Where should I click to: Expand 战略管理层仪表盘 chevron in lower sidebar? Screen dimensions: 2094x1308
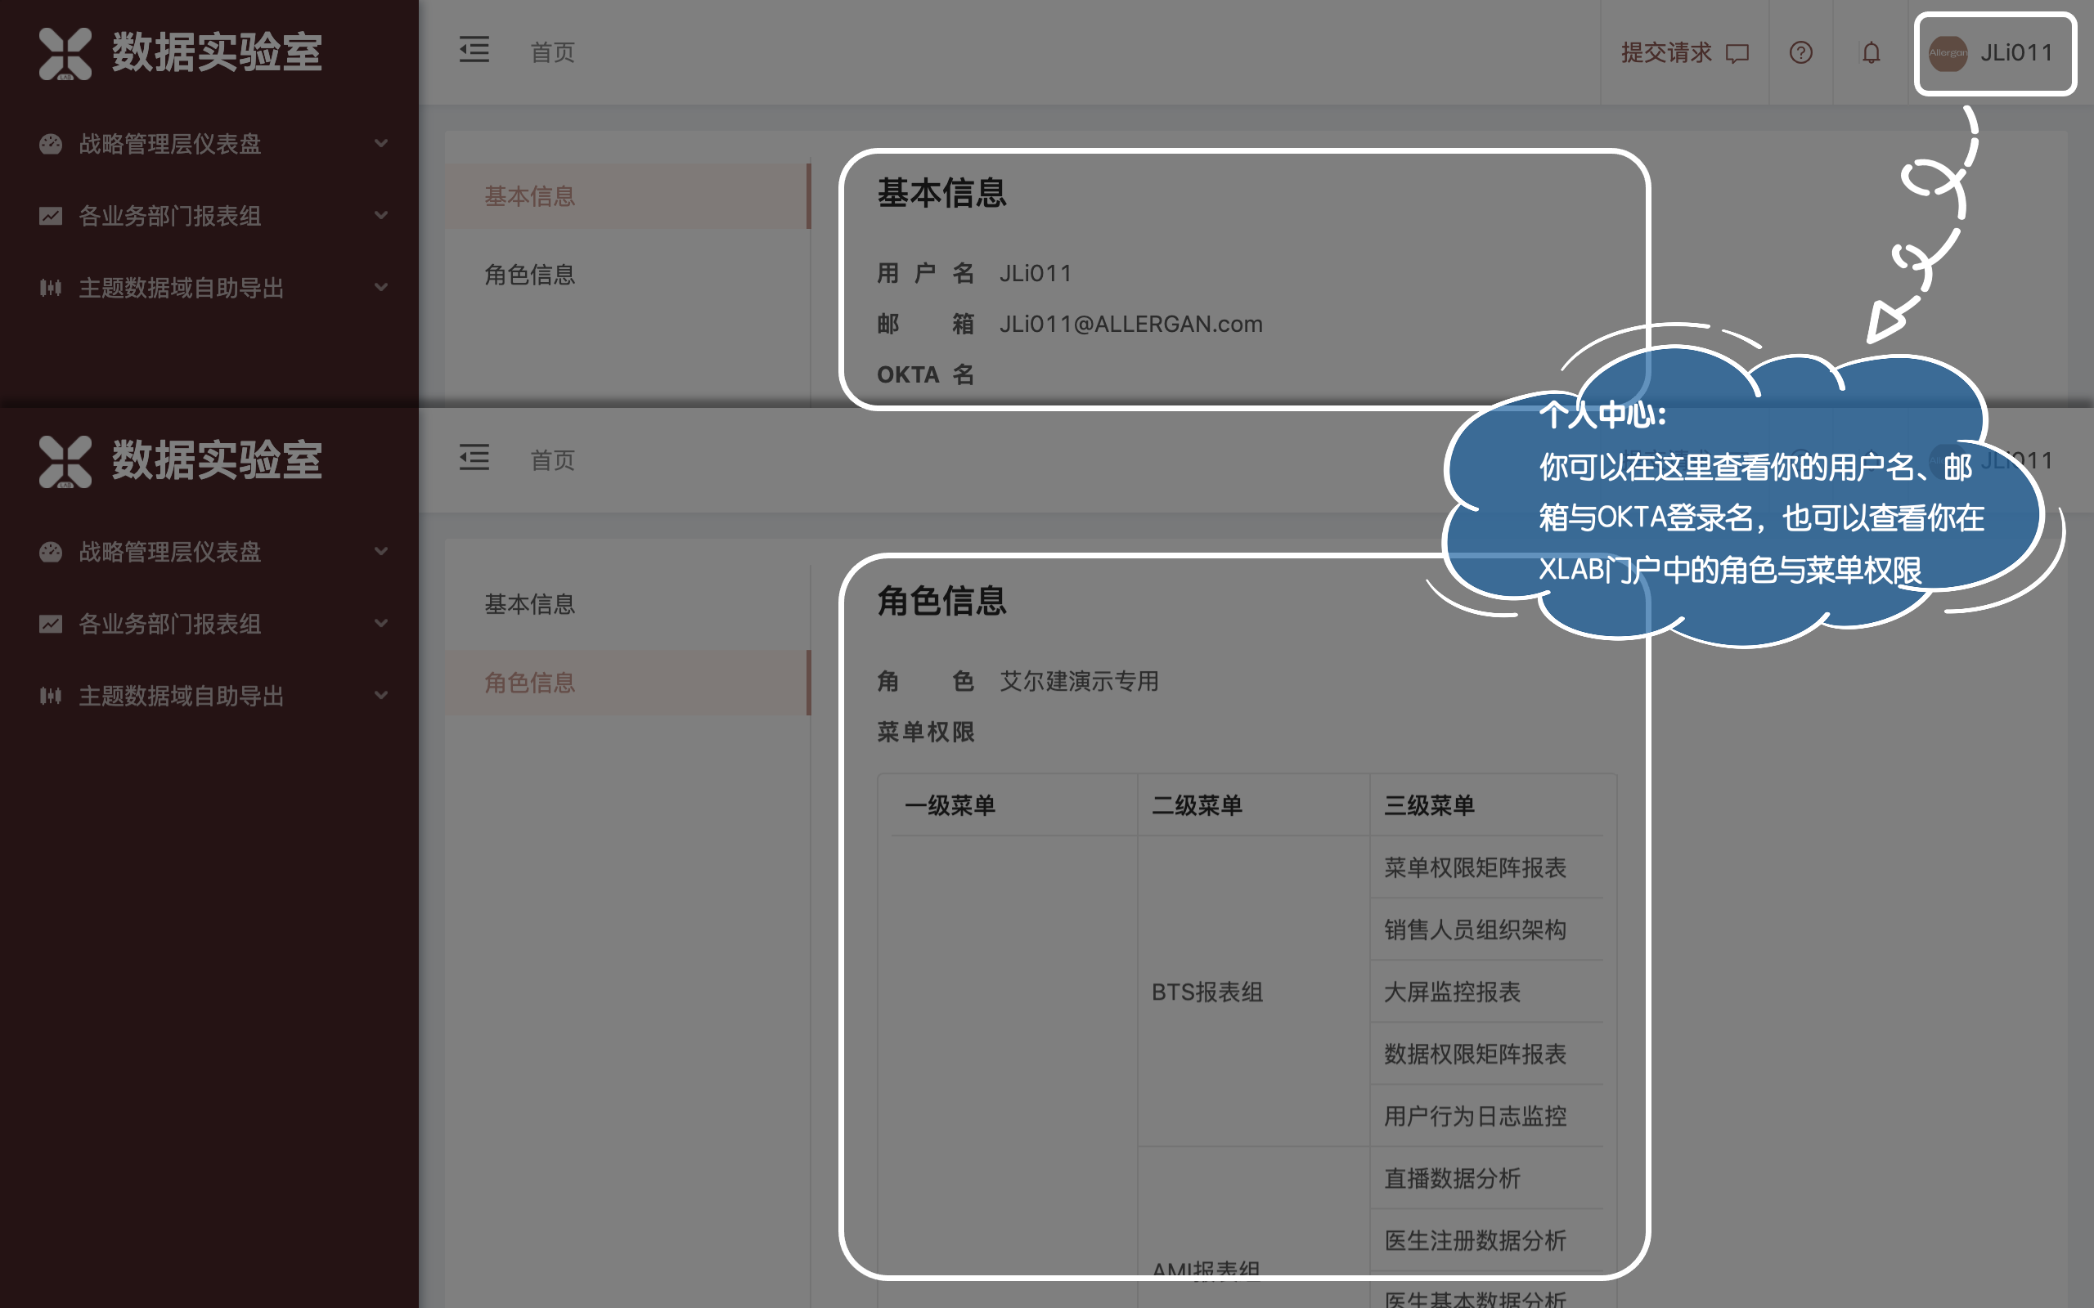[x=380, y=552]
